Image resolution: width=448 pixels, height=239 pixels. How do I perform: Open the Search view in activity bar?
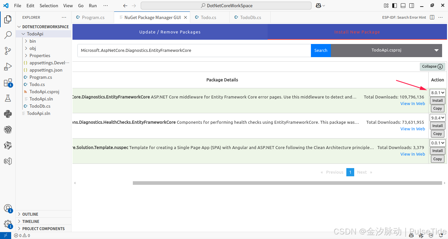pos(8,35)
